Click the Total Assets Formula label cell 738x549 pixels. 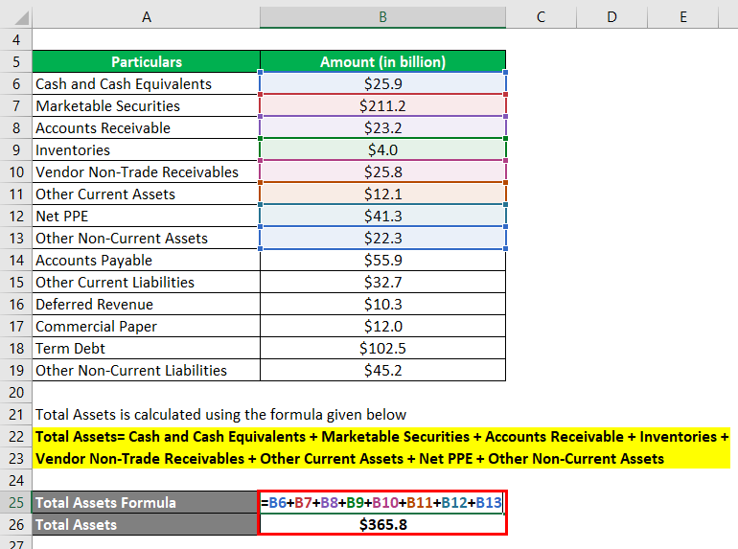coord(145,502)
